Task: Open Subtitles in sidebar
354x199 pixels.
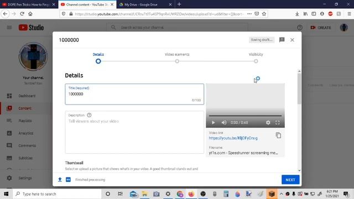Action: click(25, 158)
